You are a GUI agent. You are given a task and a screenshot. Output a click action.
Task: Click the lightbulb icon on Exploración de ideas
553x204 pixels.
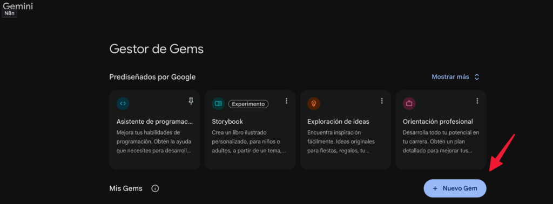coord(314,104)
